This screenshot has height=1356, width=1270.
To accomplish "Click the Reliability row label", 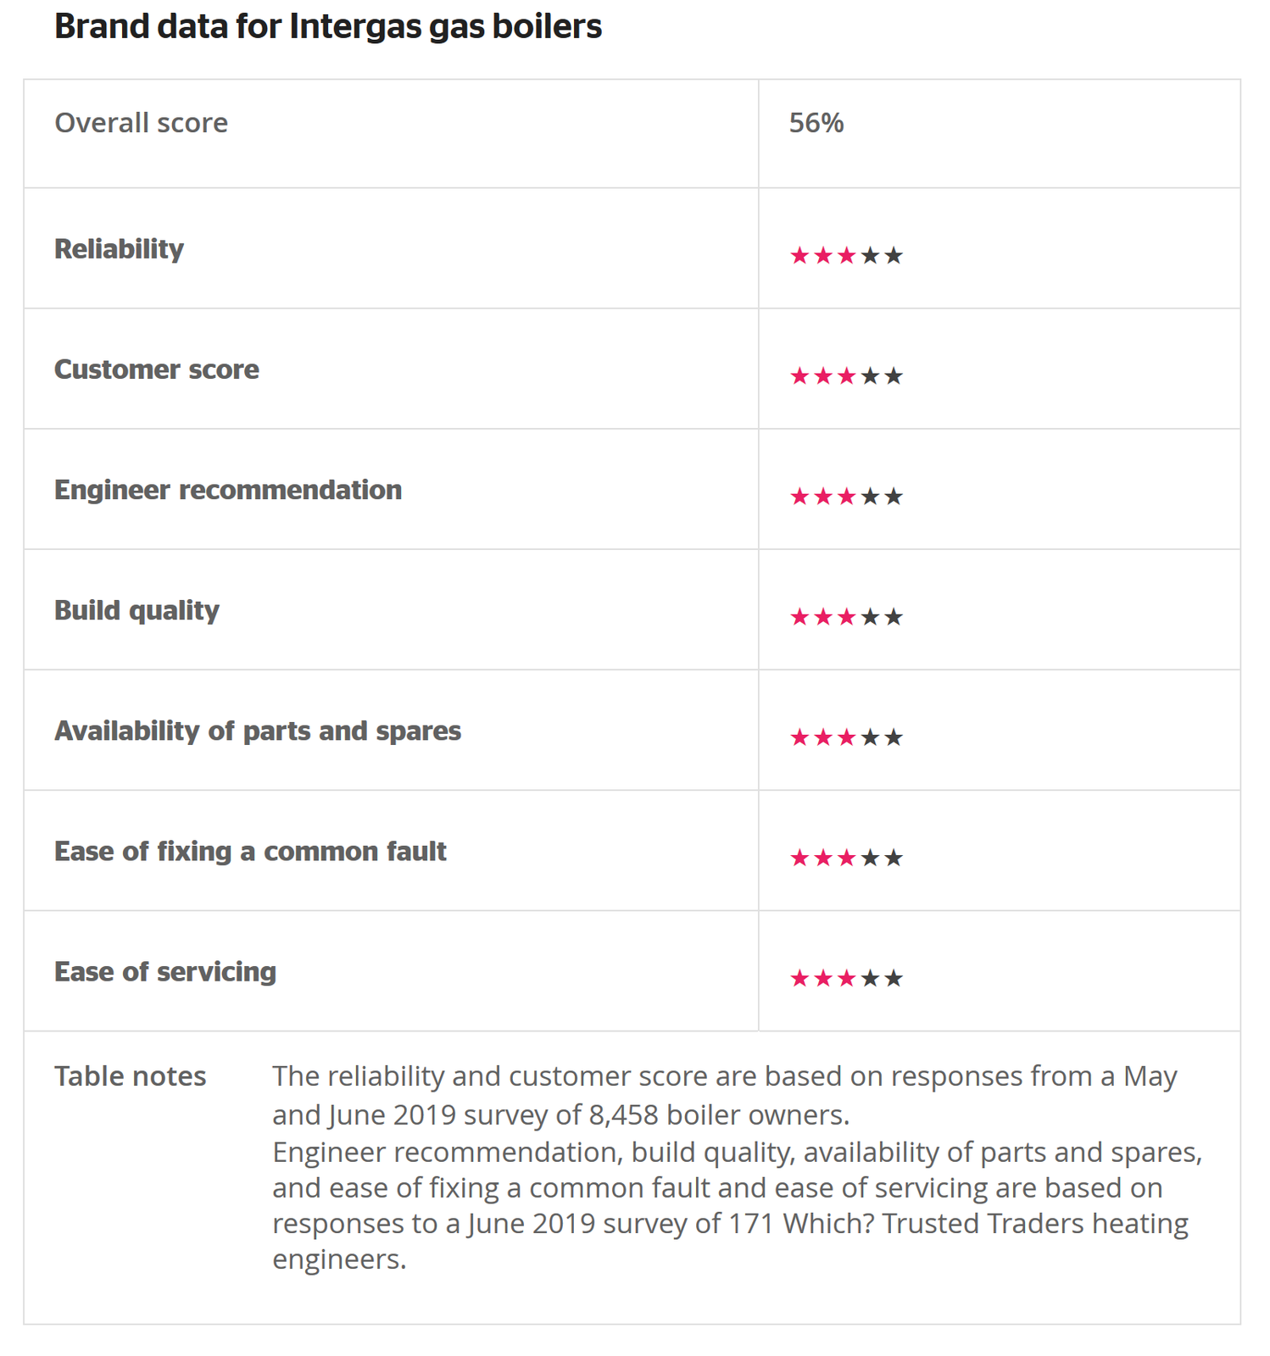I will click(119, 248).
